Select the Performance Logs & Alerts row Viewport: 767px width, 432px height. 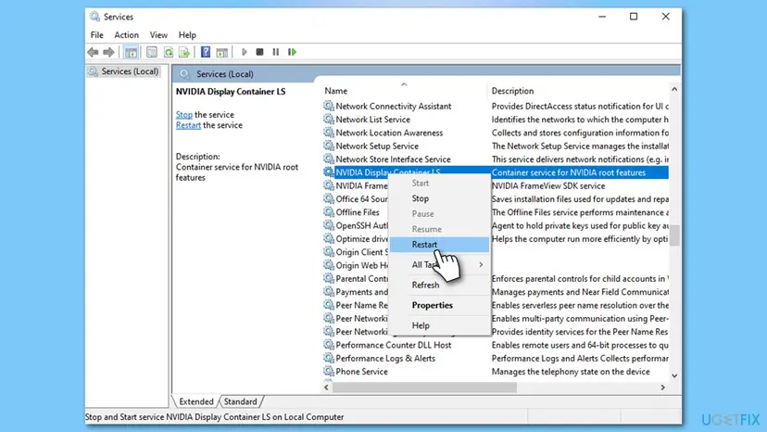[496, 358]
